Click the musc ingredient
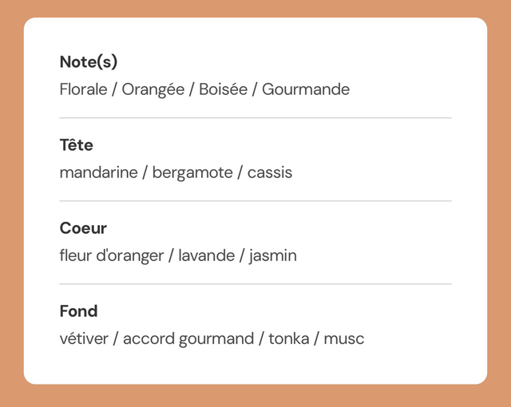This screenshot has height=407, width=511. (x=344, y=338)
